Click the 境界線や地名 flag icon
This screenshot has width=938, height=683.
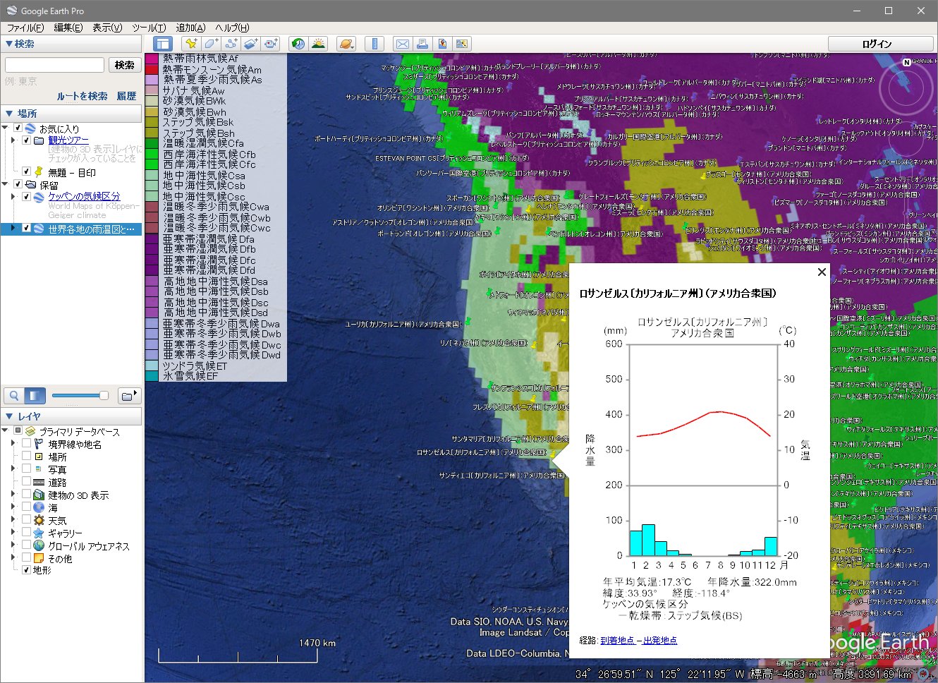pos(39,444)
